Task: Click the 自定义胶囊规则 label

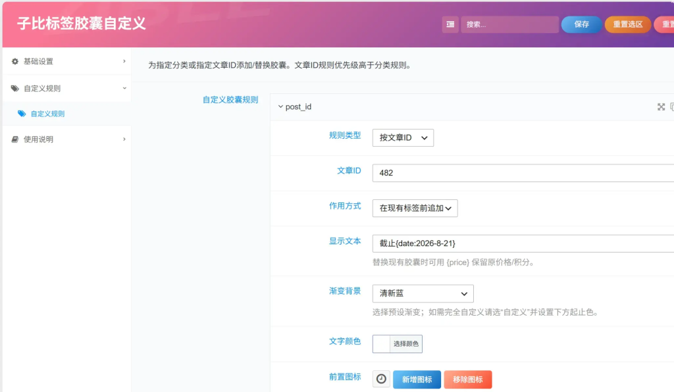Action: tap(230, 100)
